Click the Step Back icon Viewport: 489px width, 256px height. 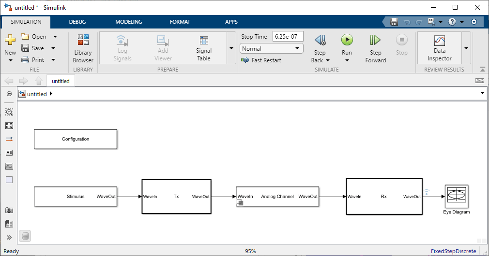tap(321, 40)
